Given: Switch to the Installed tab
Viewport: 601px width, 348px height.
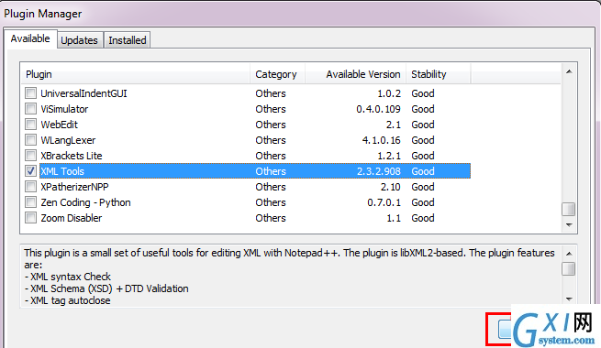Looking at the screenshot, I should pos(128,40).
